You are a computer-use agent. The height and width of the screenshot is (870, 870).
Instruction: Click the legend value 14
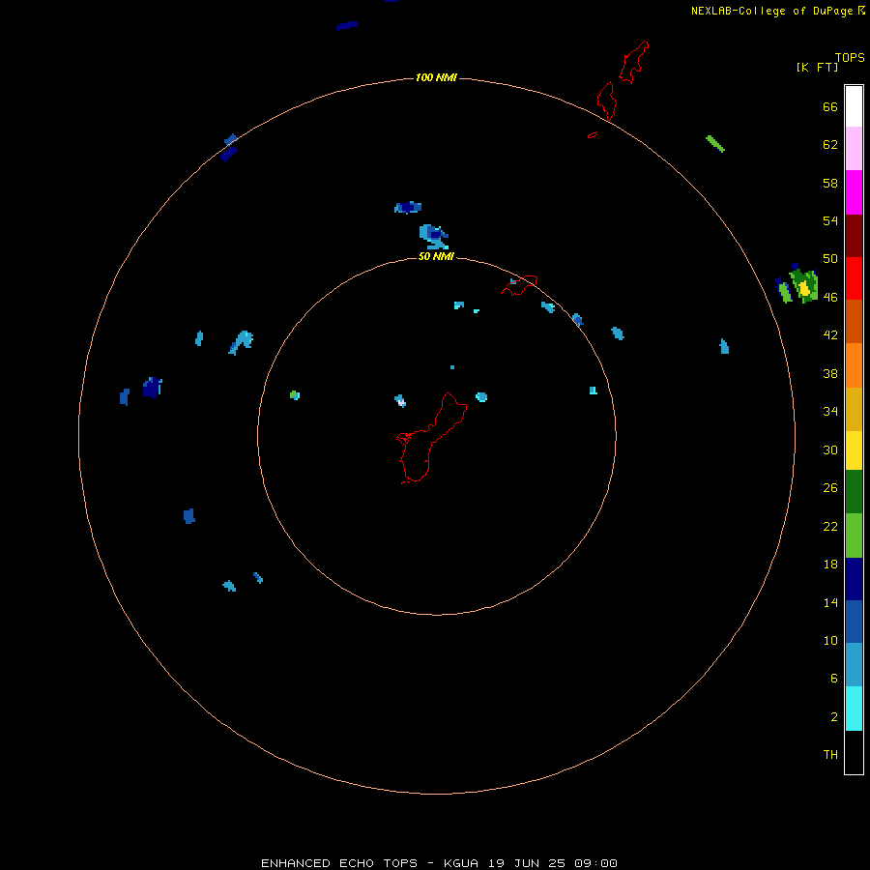[x=830, y=602]
